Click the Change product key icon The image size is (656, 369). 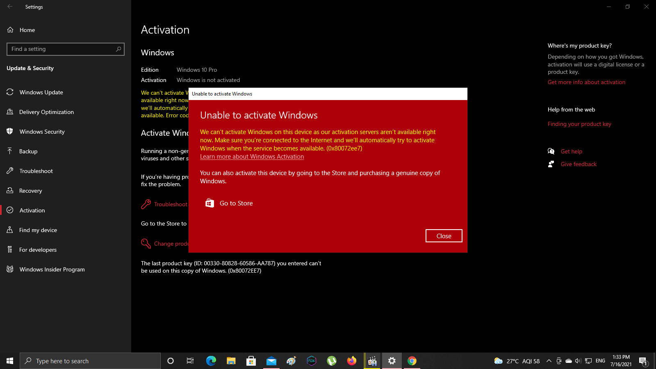pos(146,244)
